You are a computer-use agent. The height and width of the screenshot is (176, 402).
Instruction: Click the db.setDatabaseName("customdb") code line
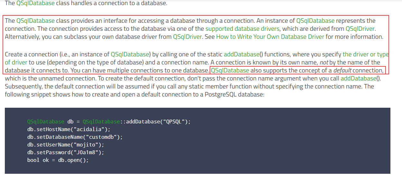click(75, 137)
